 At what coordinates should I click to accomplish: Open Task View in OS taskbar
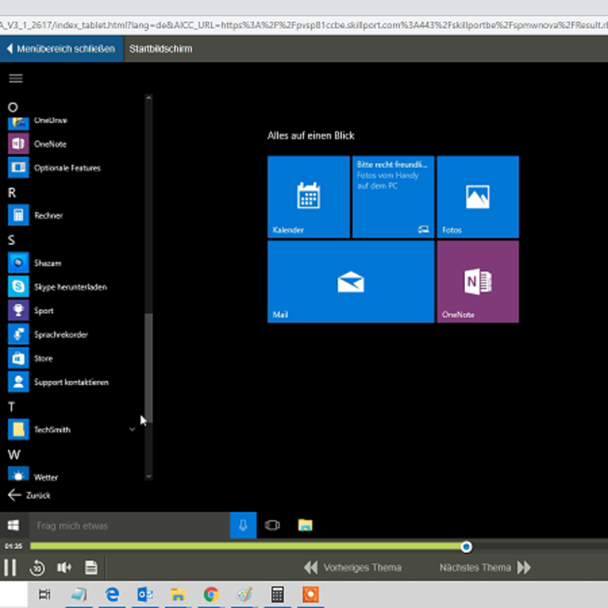tap(45, 594)
